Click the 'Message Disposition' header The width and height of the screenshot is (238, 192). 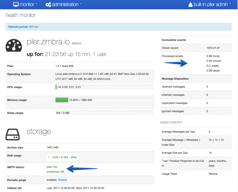(x=175, y=79)
